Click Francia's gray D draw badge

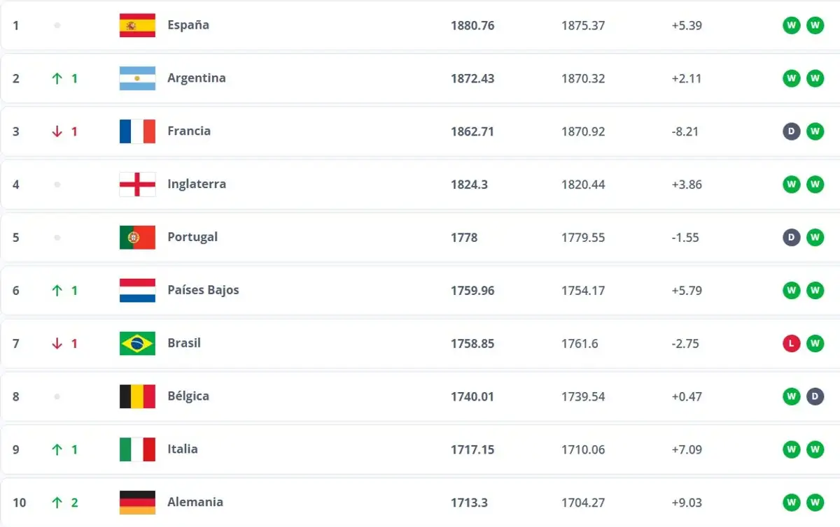click(x=792, y=131)
